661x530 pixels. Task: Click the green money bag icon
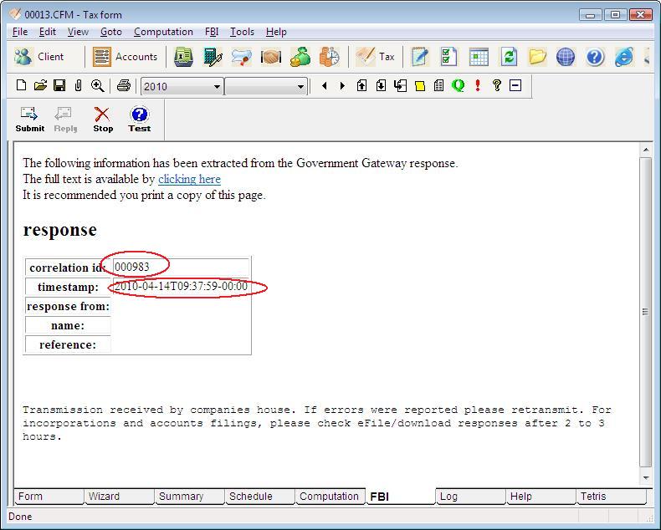[300, 57]
